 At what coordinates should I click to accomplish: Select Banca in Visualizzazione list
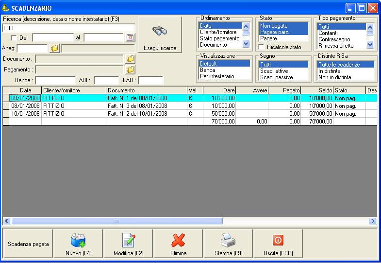[224, 70]
